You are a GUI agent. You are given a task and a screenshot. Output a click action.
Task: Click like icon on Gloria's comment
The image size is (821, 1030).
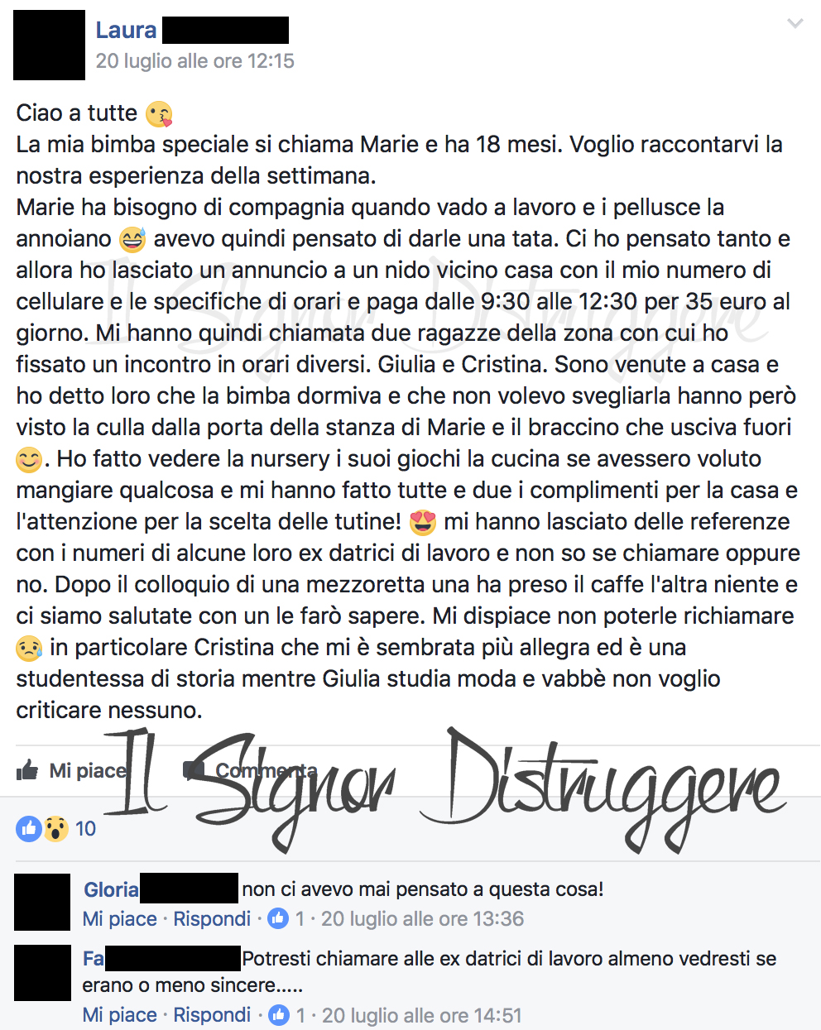[x=279, y=918]
